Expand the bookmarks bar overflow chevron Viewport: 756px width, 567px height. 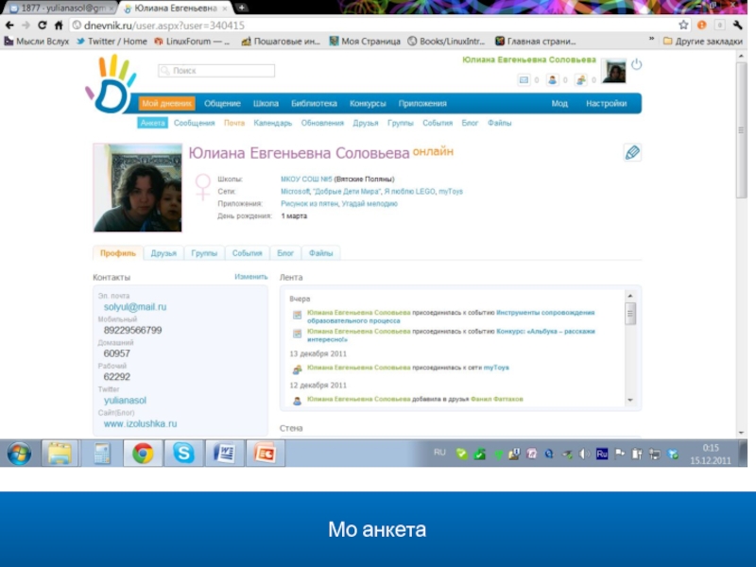point(651,41)
